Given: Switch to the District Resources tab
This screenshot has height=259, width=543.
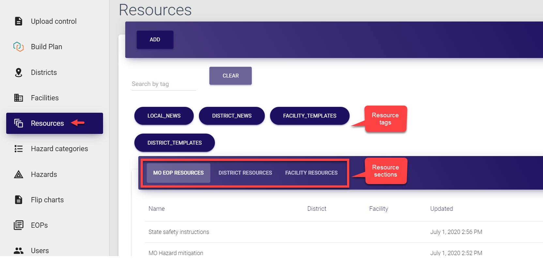Looking at the screenshot, I should coord(245,173).
